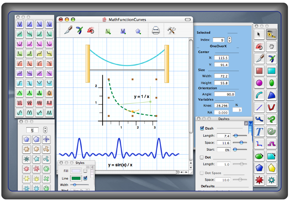This screenshot has height=204, width=290.
Task: Select the teal arc tool
Action: [259, 95]
